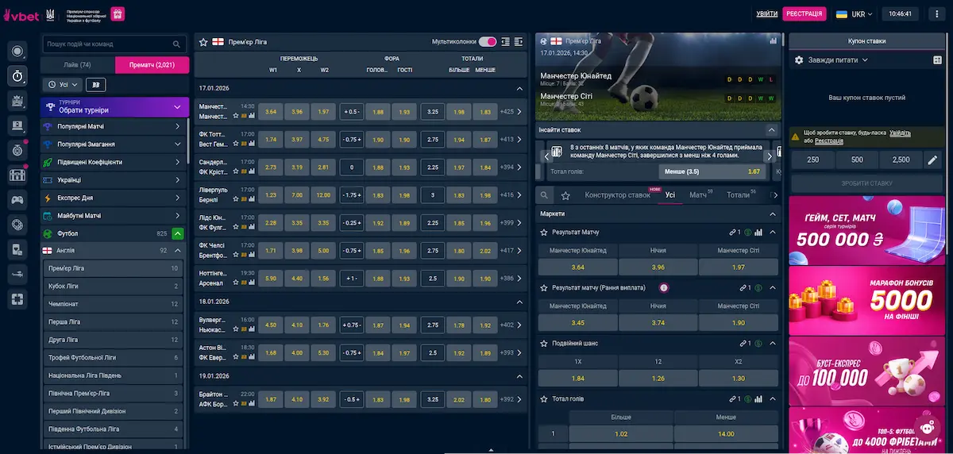This screenshot has height=454, width=953.
Task: Click the event and team search field
Action: [x=108, y=44]
